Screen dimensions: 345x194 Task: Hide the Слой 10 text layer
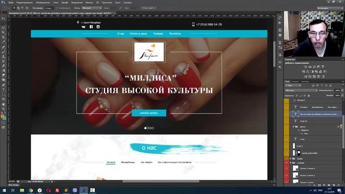point(286,121)
